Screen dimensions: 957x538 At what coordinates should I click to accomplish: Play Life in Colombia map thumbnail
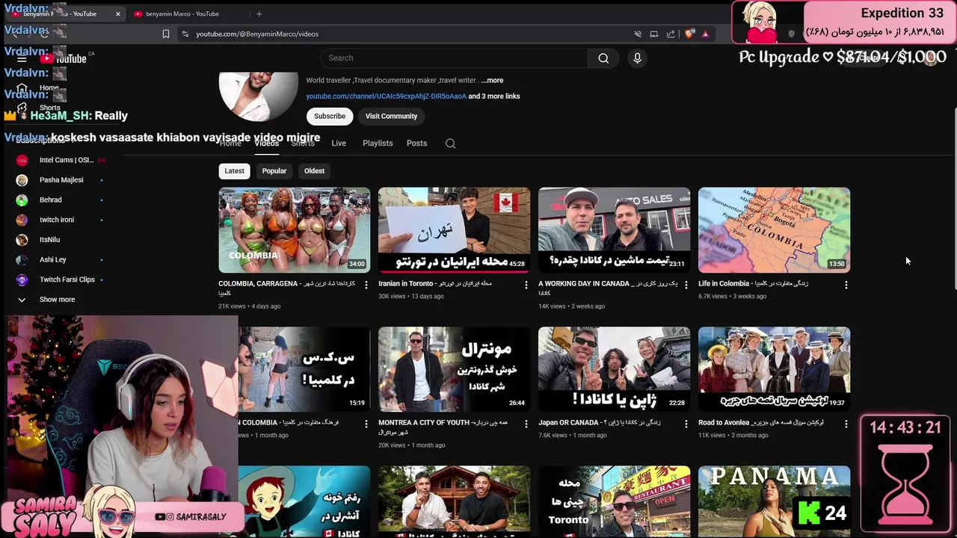[774, 229]
